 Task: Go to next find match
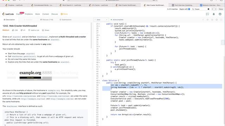tap(216, 9)
